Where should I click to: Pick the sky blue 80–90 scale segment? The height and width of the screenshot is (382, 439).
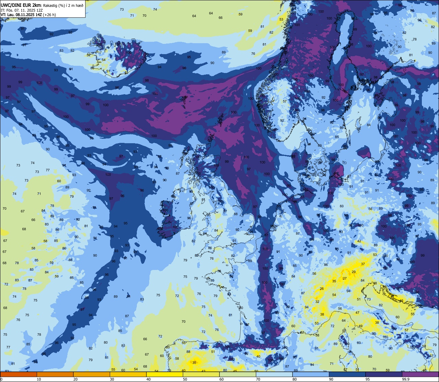pyautogui.click(x=311, y=374)
